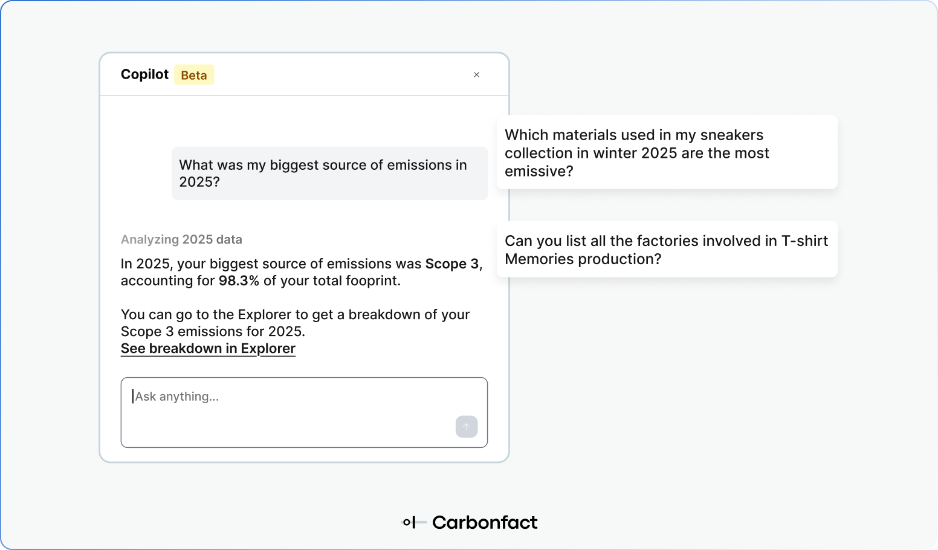The image size is (938, 550).
Task: Open 'See breakdown in Explorer' link
Action: click(208, 349)
